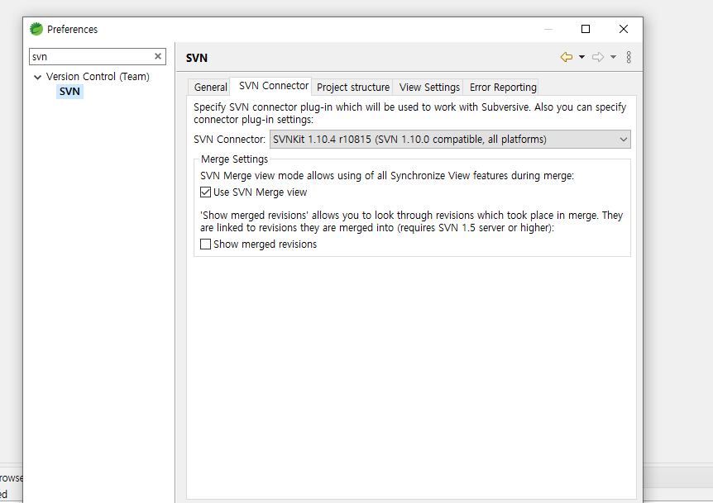
Task: Select Version Control (Team) in tree
Action: [x=98, y=77]
